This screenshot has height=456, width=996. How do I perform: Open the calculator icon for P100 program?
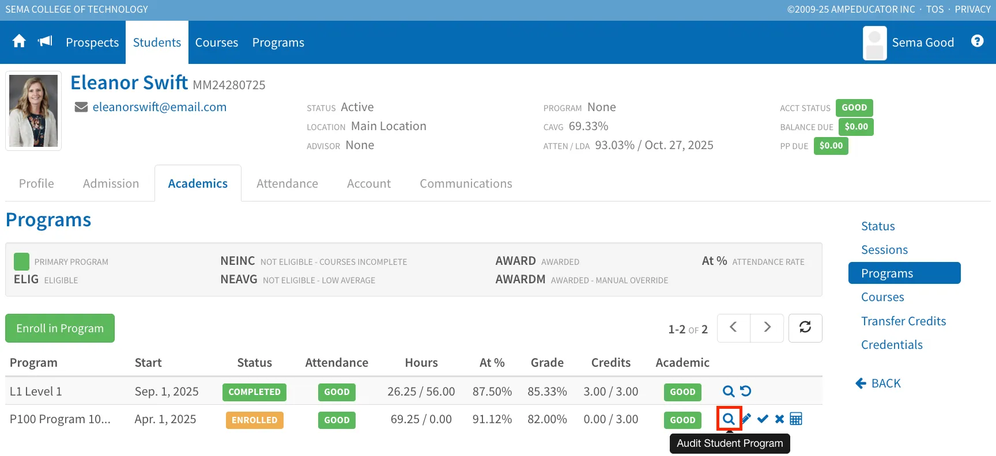[x=796, y=419]
